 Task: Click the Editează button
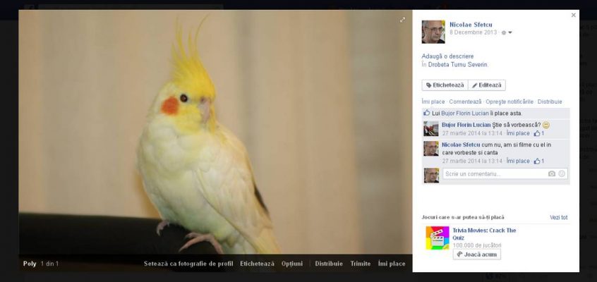pyautogui.click(x=487, y=85)
